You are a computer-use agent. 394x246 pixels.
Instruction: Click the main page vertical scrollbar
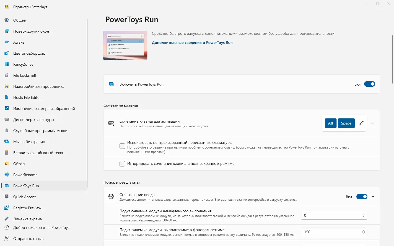pos(393,59)
